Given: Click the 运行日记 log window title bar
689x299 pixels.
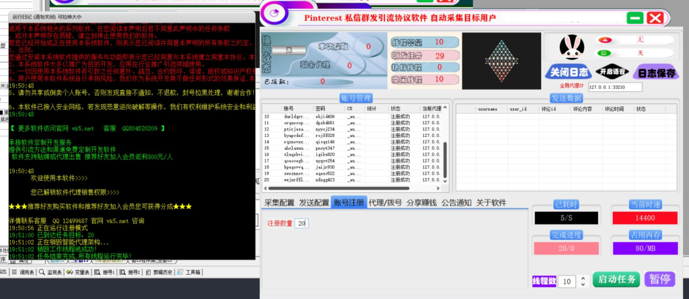Looking at the screenshot, I should pyautogui.click(x=132, y=17).
